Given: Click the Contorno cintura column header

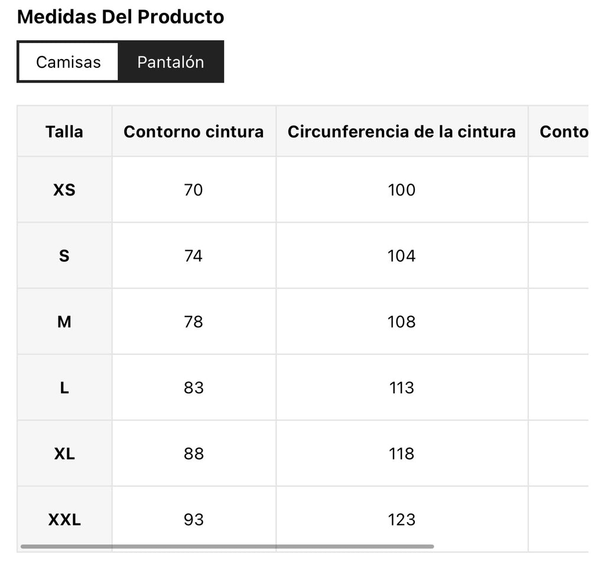Looking at the screenshot, I should click(194, 132).
